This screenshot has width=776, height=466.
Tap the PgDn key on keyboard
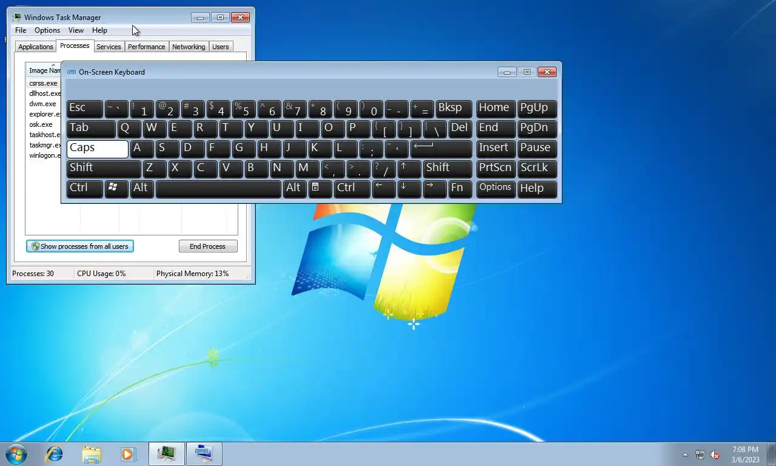coord(537,129)
